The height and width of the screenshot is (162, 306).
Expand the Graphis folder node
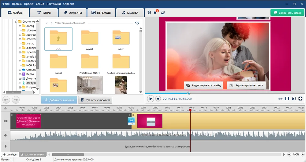coord(20,61)
